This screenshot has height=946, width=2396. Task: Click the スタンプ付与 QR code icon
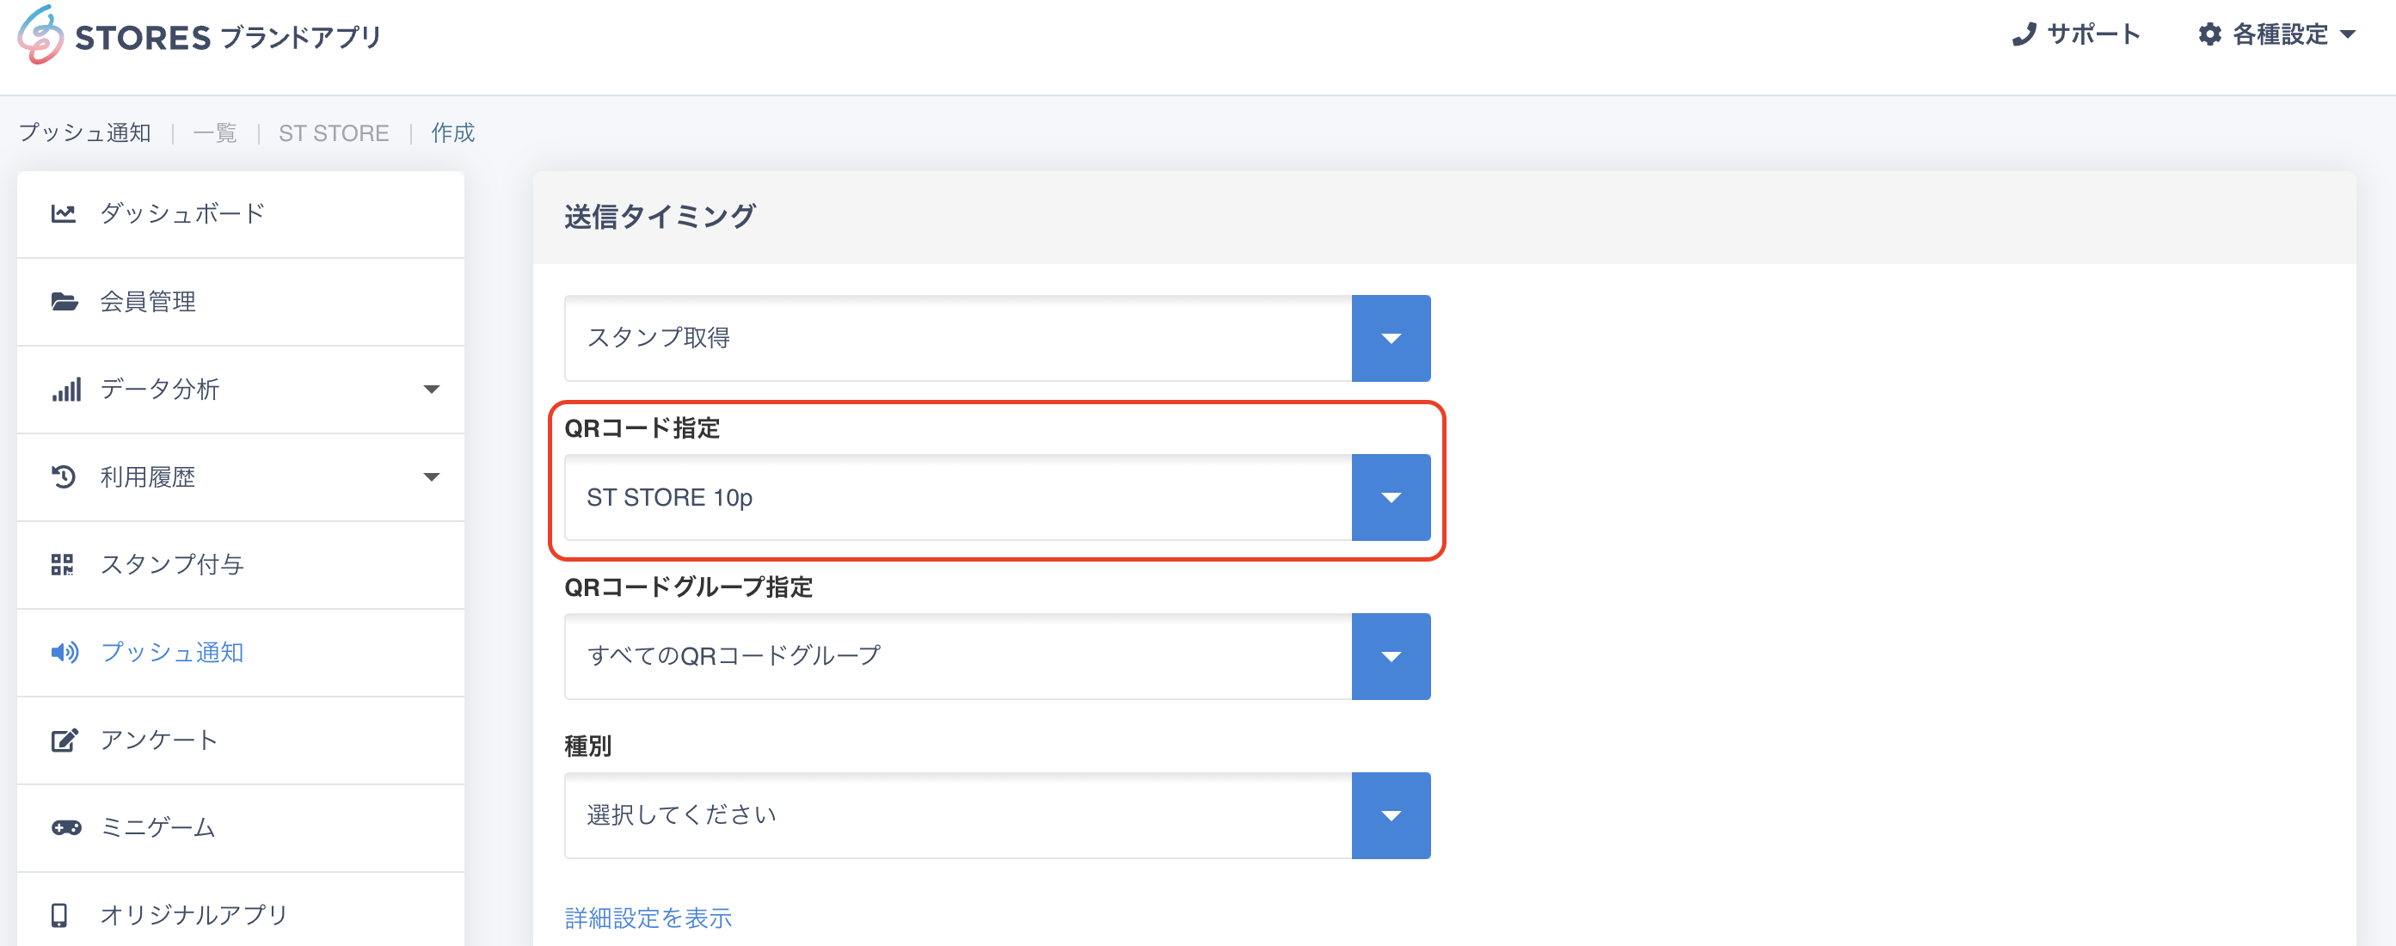pos(62,565)
